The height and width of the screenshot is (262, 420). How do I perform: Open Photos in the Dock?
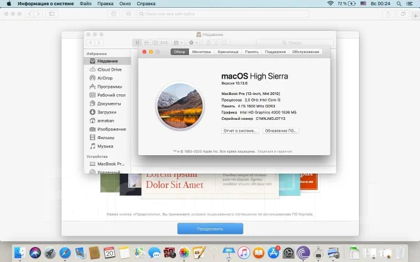click(184, 252)
